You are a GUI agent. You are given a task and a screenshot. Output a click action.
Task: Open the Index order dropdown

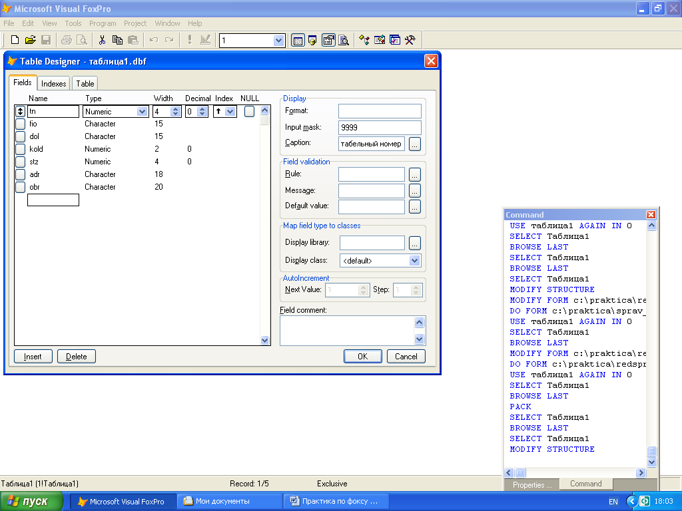click(230, 112)
